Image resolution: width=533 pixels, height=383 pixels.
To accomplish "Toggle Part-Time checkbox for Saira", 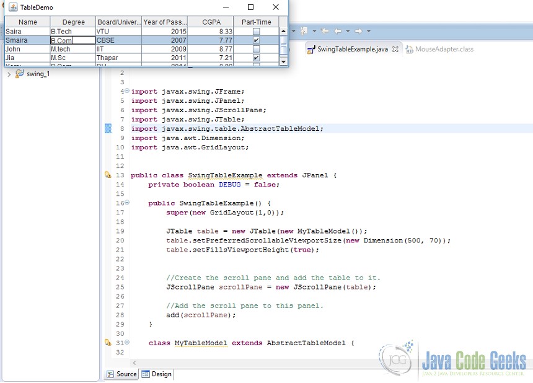I will 257,31.
